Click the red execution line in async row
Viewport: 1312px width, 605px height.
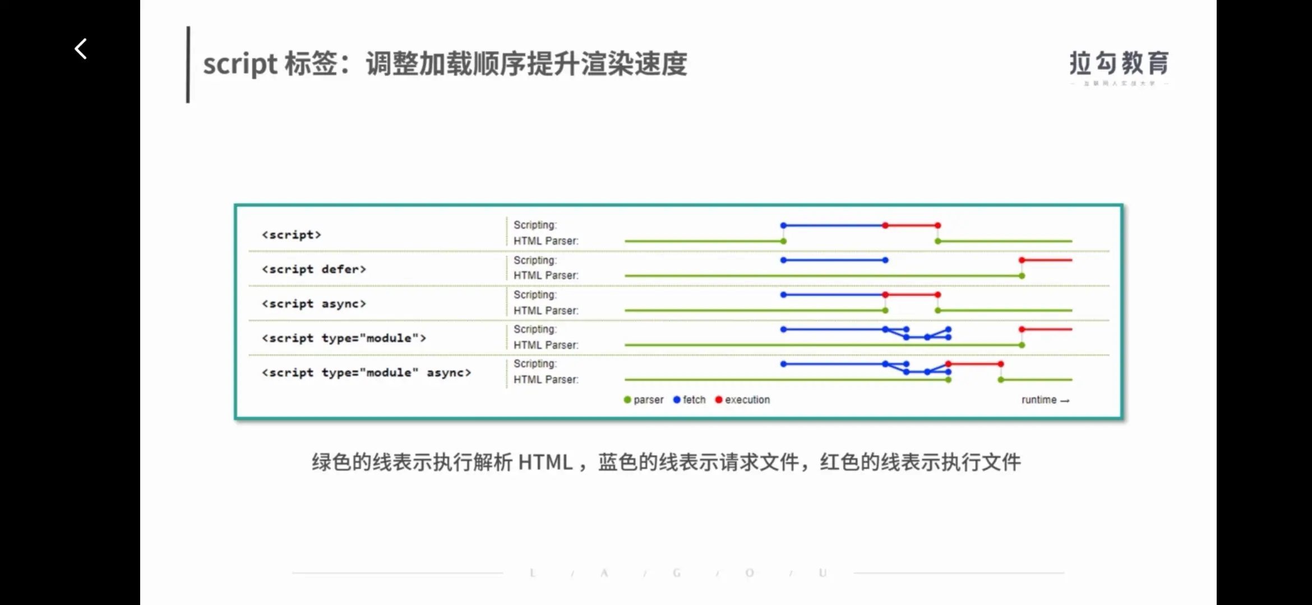click(912, 295)
